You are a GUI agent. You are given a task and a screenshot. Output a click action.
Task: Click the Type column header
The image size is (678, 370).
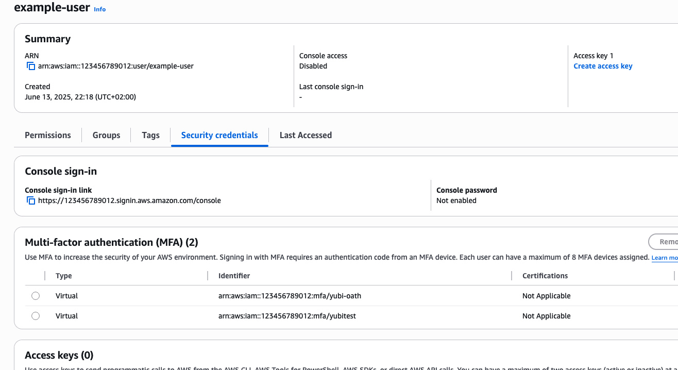tap(64, 276)
